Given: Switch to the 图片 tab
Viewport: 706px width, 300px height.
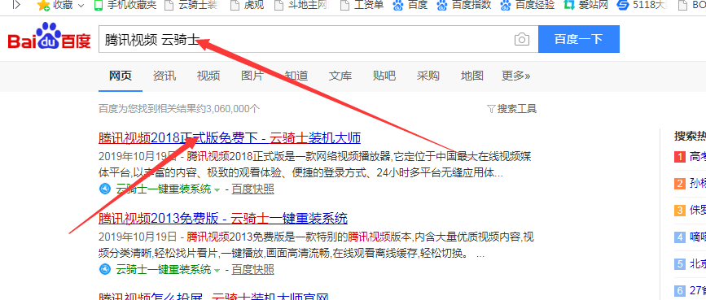Looking at the screenshot, I should tap(252, 76).
